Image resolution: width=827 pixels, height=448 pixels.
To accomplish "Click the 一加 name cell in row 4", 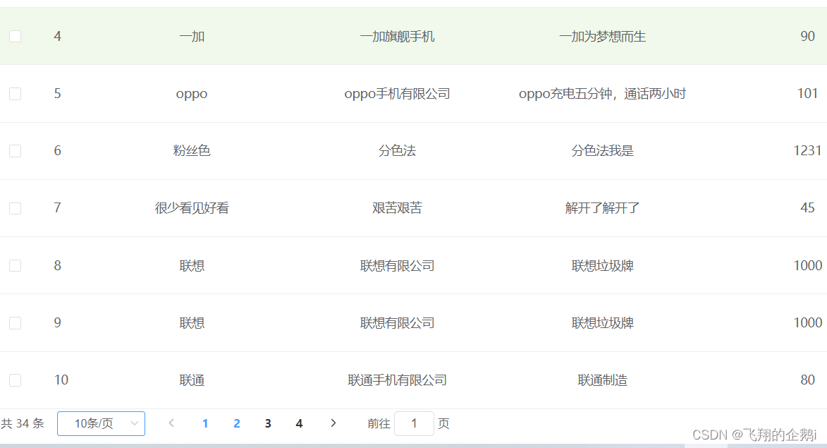I will (x=192, y=37).
